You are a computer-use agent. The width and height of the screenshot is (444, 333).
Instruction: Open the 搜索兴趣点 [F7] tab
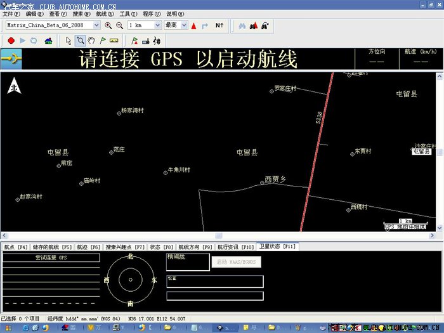125,247
